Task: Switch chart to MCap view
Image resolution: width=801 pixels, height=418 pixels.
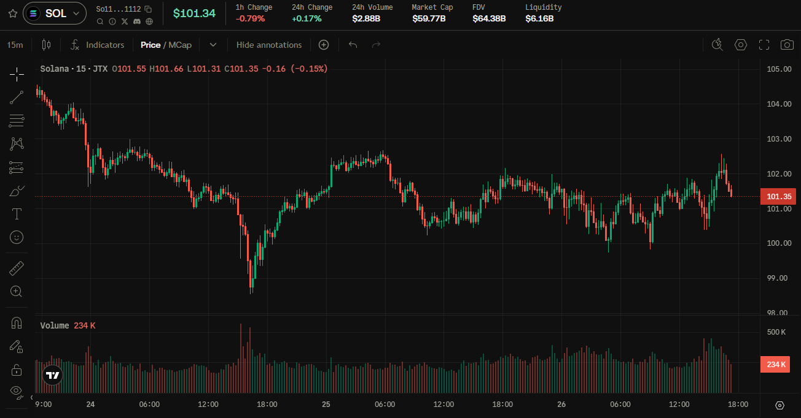Action: 180,45
